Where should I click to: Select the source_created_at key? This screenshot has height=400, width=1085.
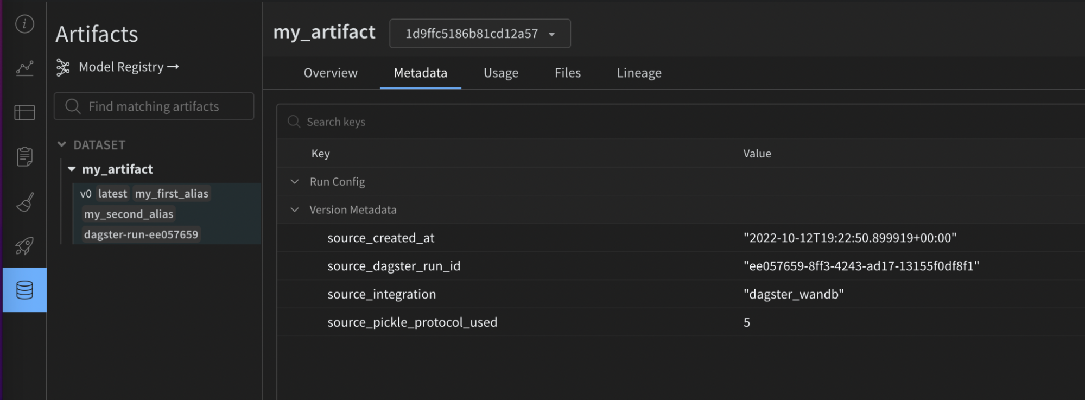(x=381, y=238)
